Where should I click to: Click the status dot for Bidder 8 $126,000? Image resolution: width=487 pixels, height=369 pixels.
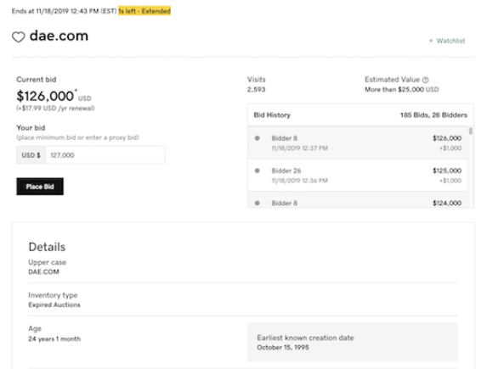[x=258, y=138]
